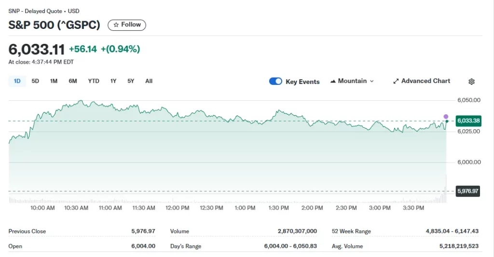
Task: Click the 2:00 PM x-axis label
Action: point(312,208)
